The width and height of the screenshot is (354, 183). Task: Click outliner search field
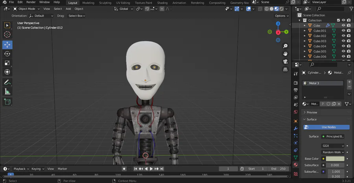[x=330, y=9]
